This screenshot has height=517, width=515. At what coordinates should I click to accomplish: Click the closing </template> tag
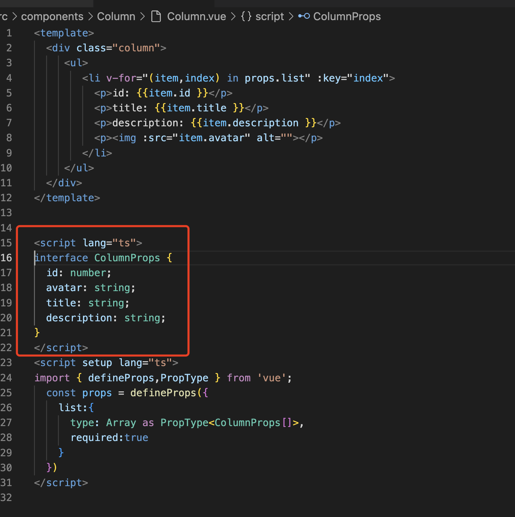[x=67, y=198]
